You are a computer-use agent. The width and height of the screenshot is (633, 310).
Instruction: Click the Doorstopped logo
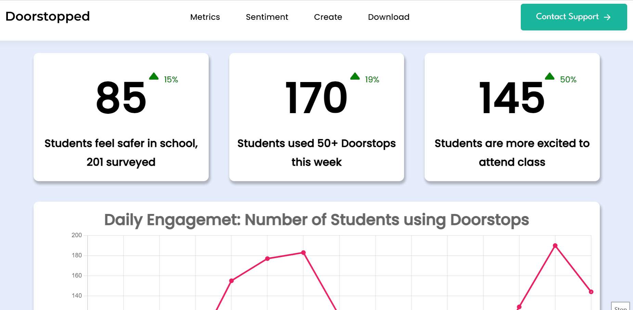click(x=48, y=16)
